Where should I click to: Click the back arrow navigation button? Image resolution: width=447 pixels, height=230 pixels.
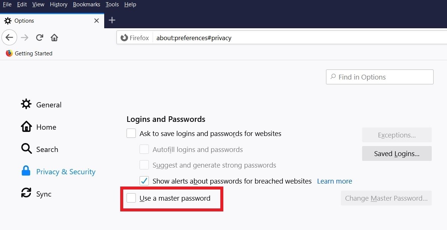[9, 38]
